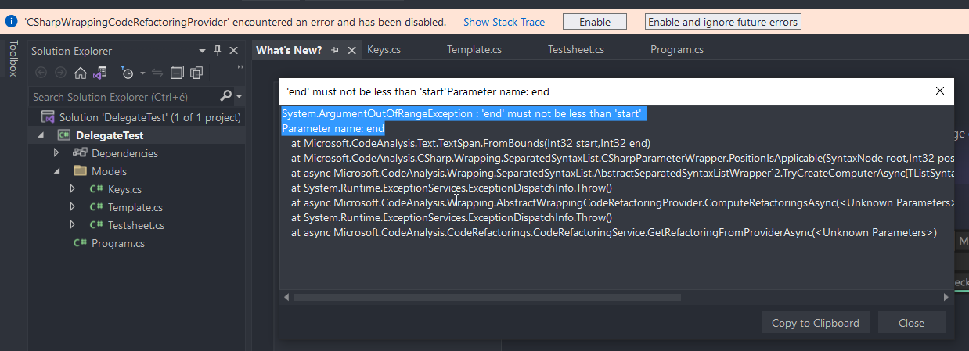Viewport: 969px width, 351px height.
Task: Close the stack trace dialog with X
Action: click(x=940, y=91)
